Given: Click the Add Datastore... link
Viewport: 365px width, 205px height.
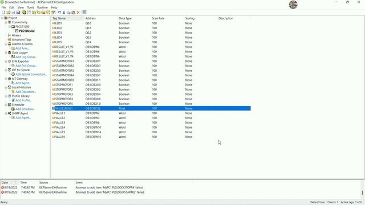Looking at the screenshot, I should (26, 92).
